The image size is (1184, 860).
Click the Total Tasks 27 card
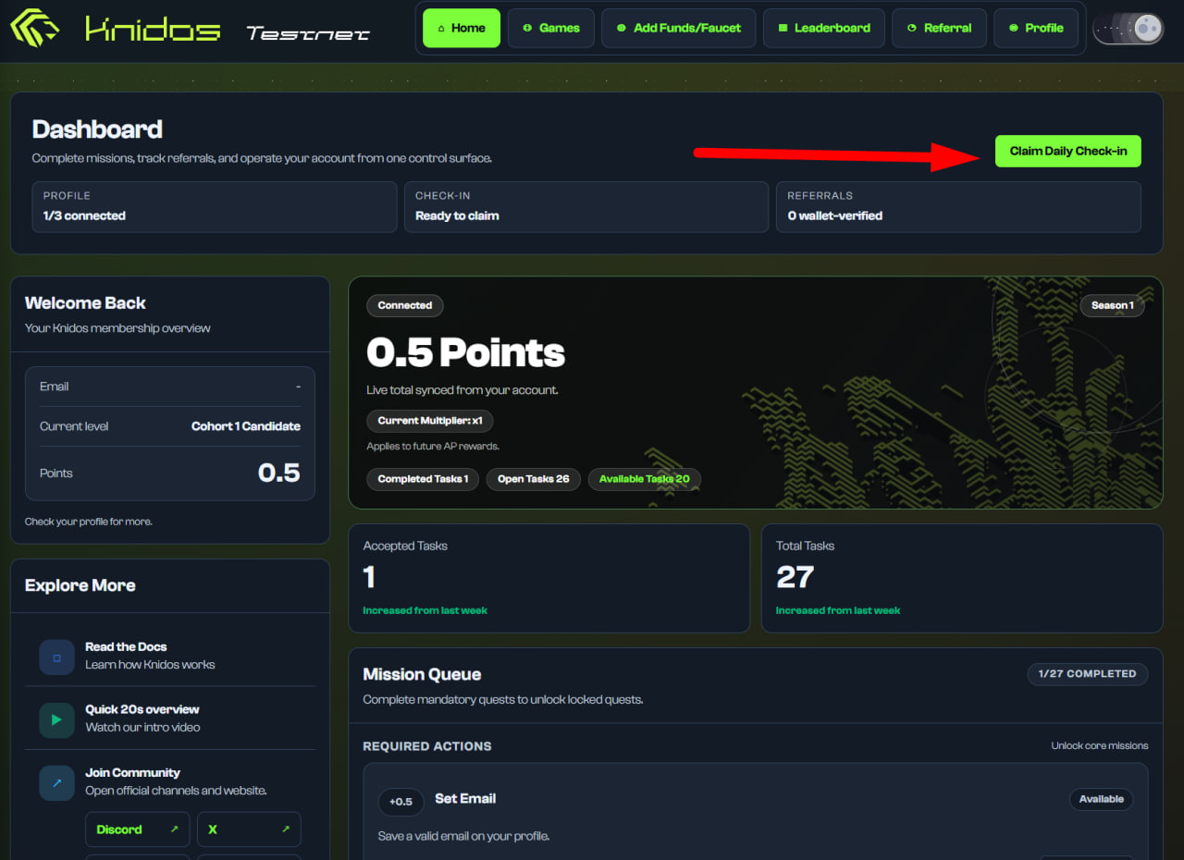coord(962,579)
